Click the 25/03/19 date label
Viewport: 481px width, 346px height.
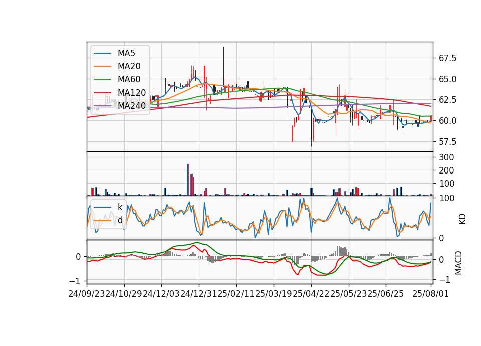[x=274, y=294]
